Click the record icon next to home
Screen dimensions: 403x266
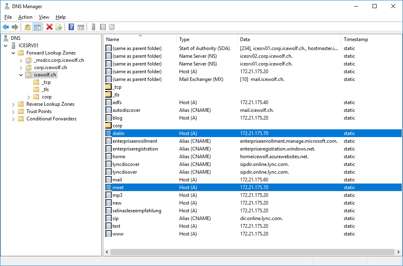click(x=108, y=157)
